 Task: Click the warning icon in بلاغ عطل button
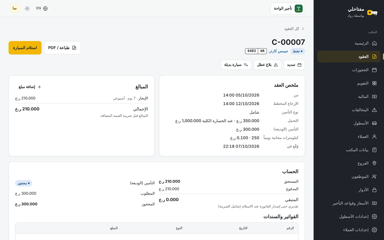276,65
